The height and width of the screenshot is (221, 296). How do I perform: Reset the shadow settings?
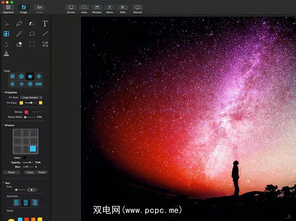tap(11, 172)
